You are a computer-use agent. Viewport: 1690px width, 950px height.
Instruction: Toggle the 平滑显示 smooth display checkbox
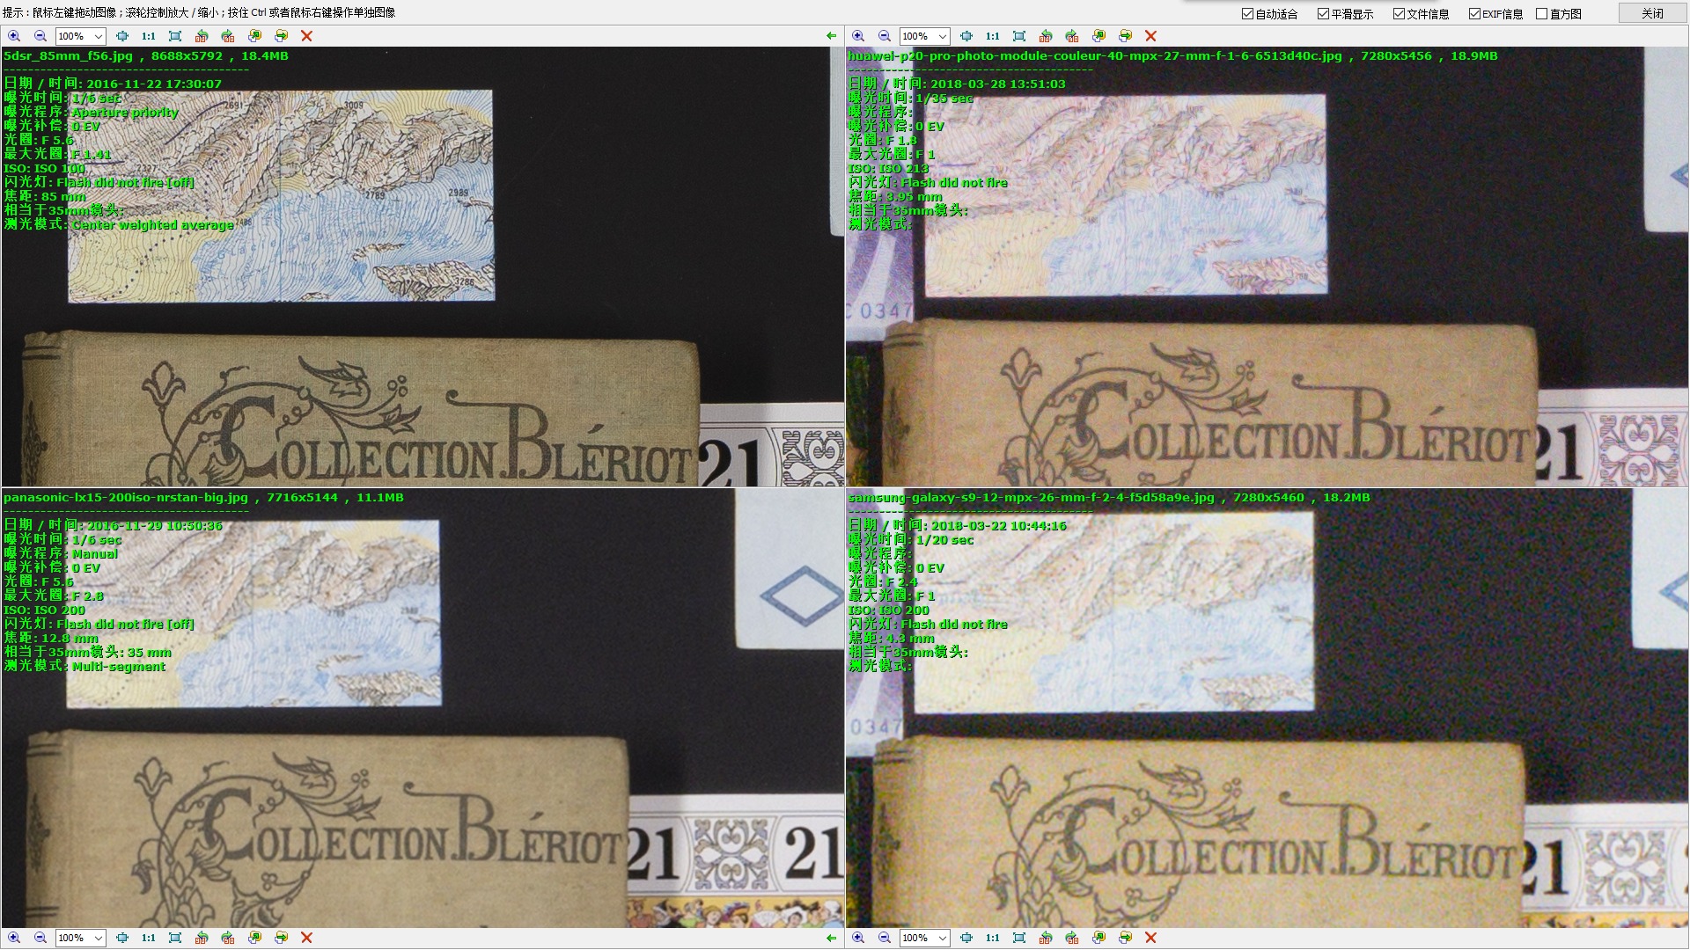pyautogui.click(x=1323, y=13)
